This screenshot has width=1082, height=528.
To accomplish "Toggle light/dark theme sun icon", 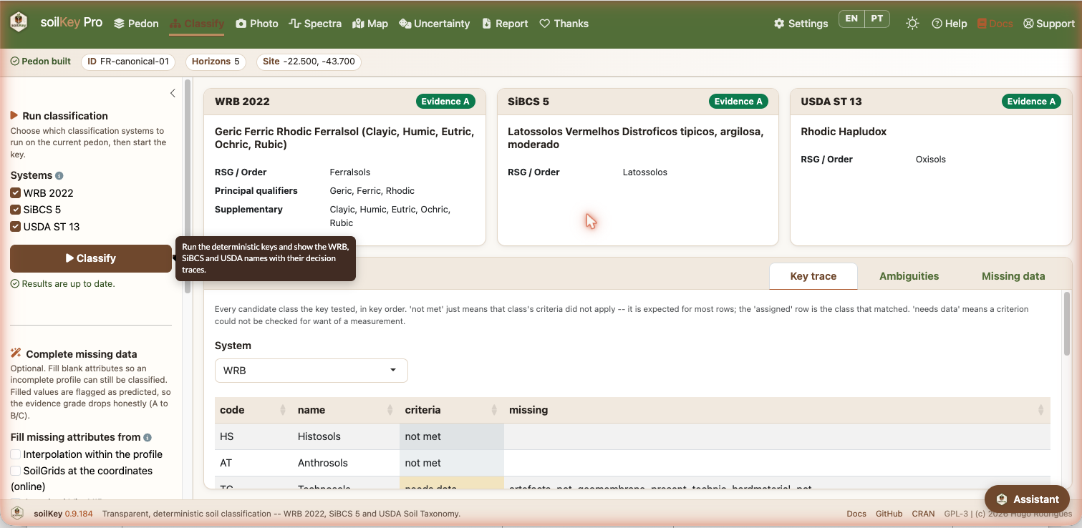I will click(x=912, y=24).
